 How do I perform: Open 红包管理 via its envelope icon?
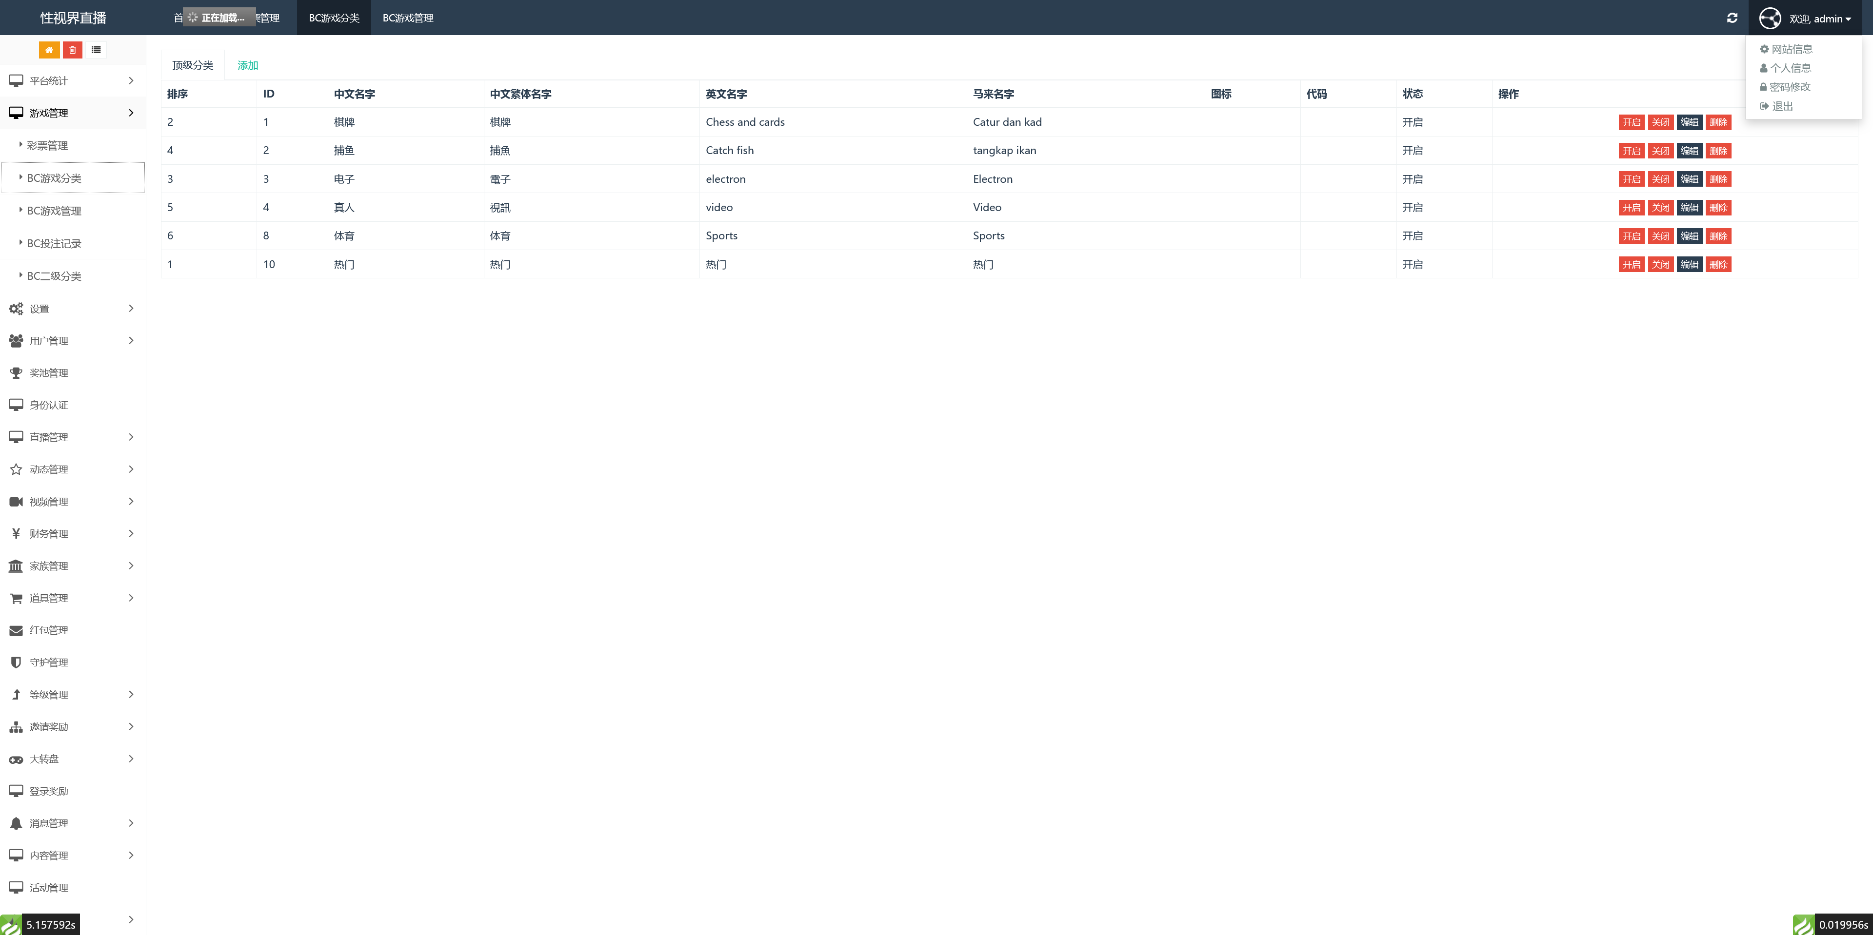click(16, 631)
